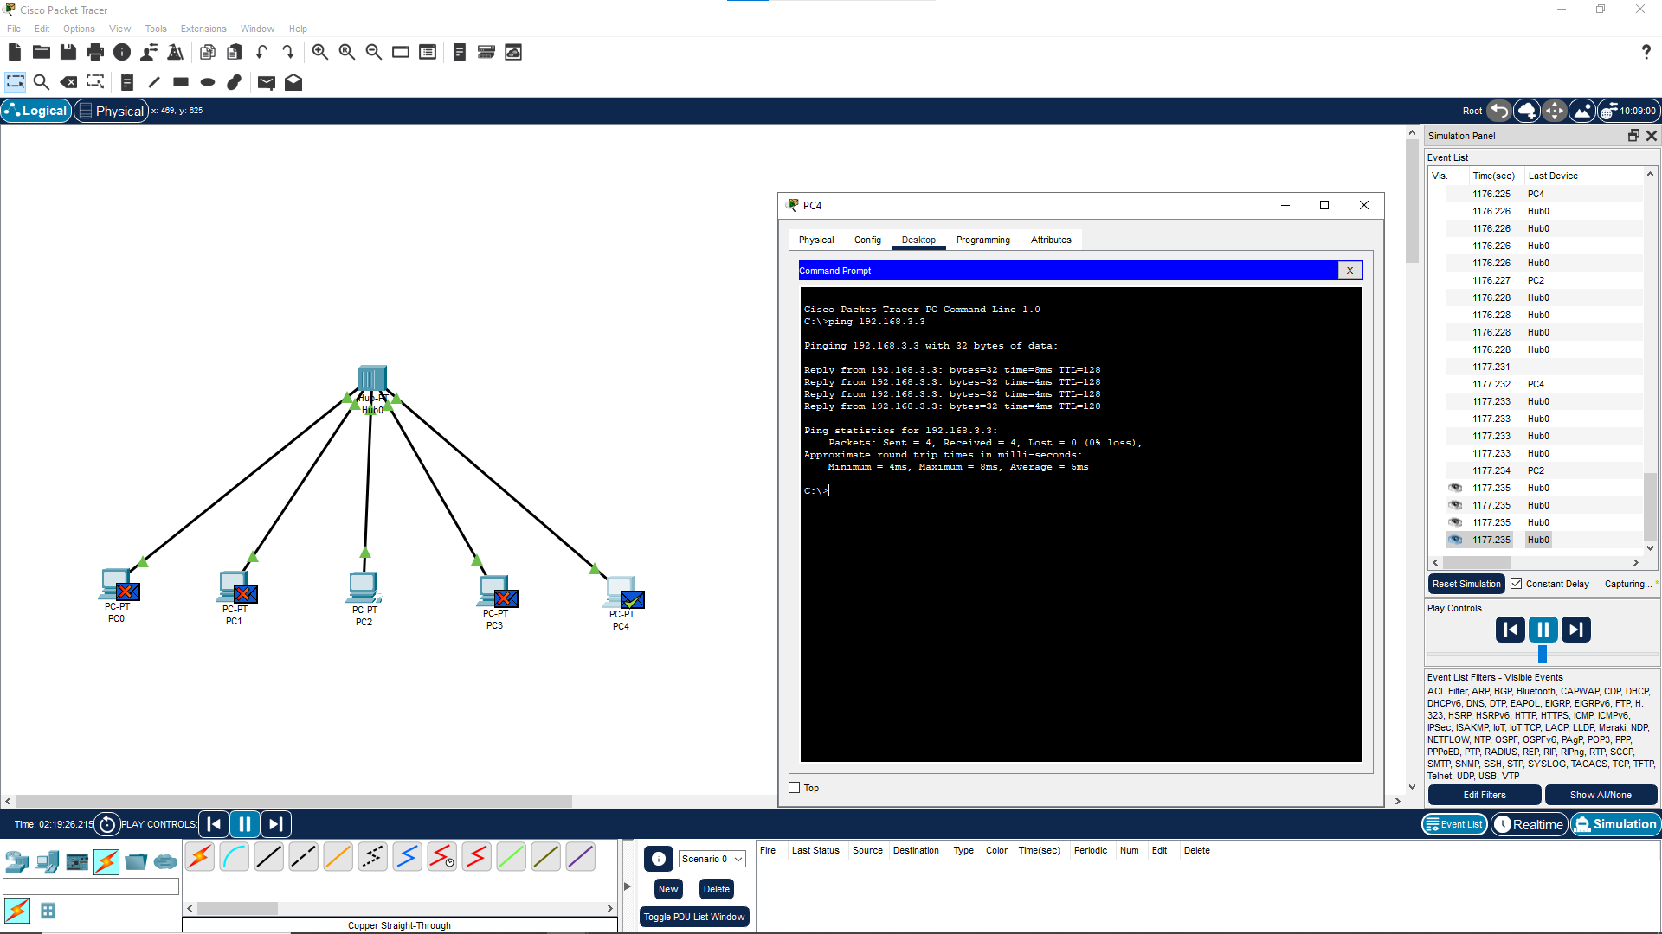This screenshot has height=934, width=1662.
Task: Print using the printer toolbar icon
Action: tap(95, 53)
